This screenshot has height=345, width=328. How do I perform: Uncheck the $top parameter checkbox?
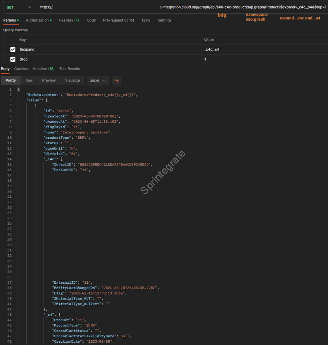tap(13, 59)
